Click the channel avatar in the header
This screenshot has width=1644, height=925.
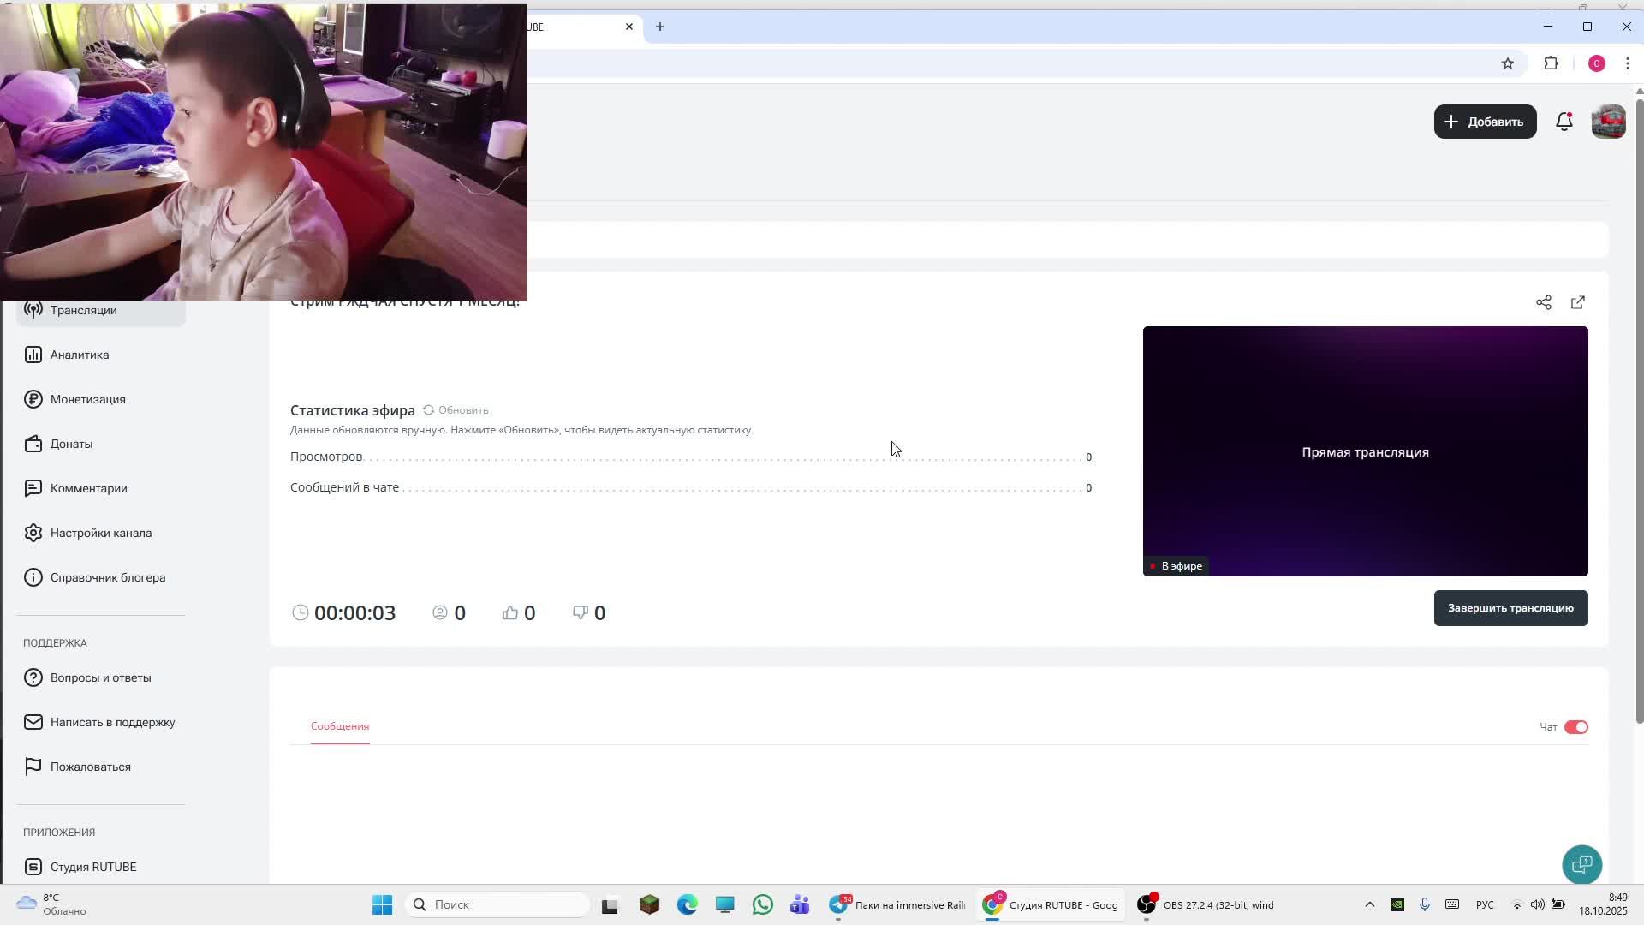coord(1608,122)
